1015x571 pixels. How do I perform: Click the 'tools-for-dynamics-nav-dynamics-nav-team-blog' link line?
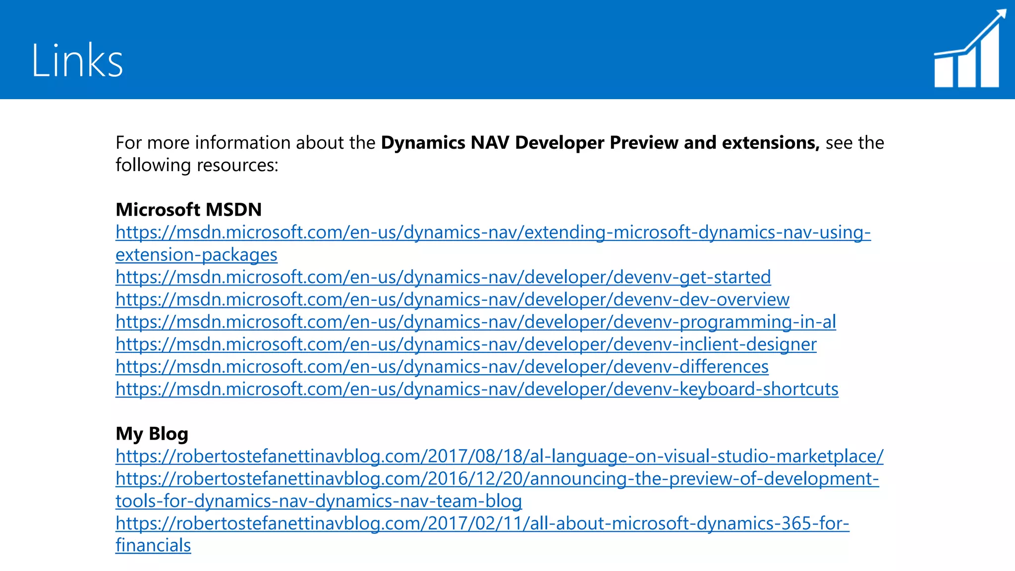point(318,501)
